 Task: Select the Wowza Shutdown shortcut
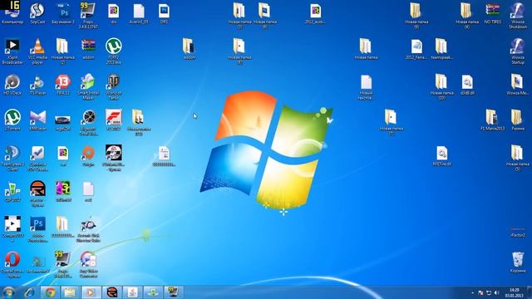coord(518,15)
